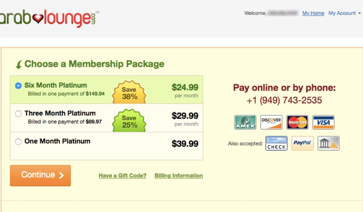The height and width of the screenshot is (212, 363).
Task: Click the Visa card icon
Action: (x=323, y=122)
